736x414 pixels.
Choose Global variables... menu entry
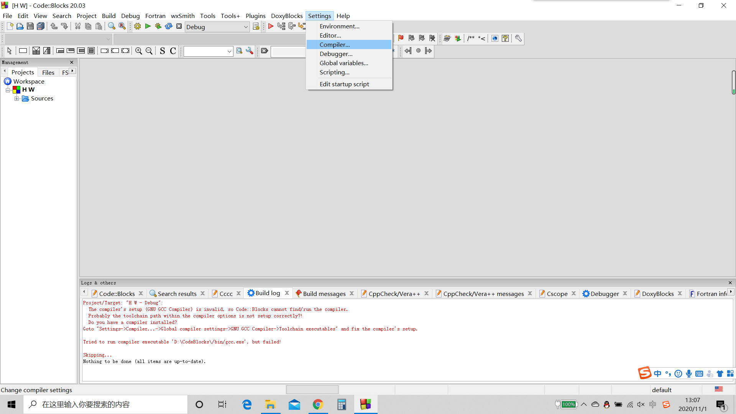click(349, 63)
